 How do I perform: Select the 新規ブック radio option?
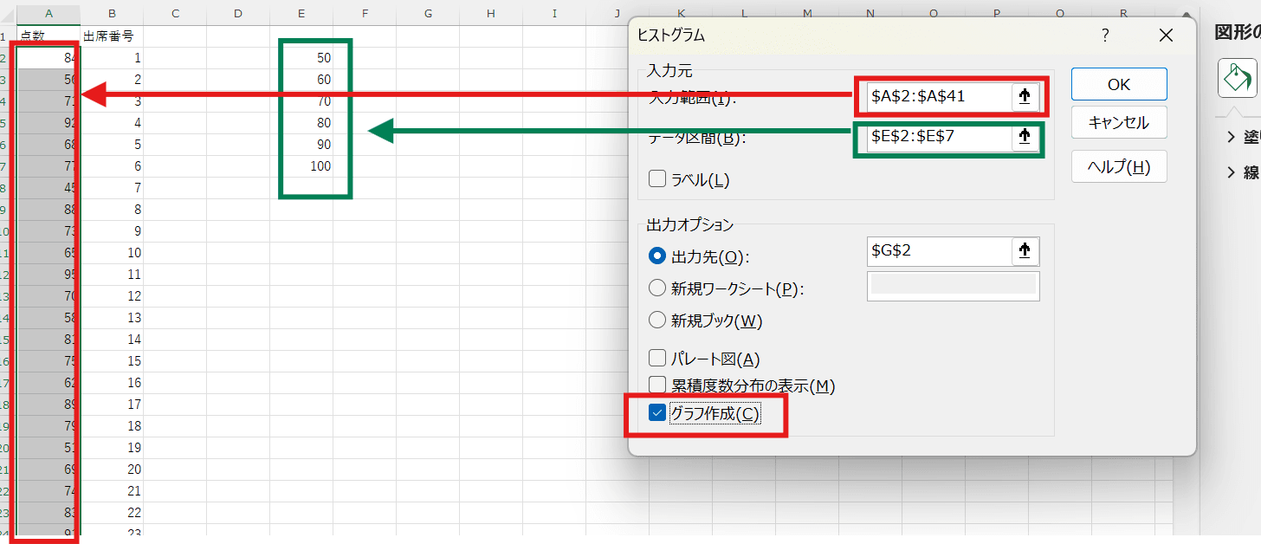657,321
